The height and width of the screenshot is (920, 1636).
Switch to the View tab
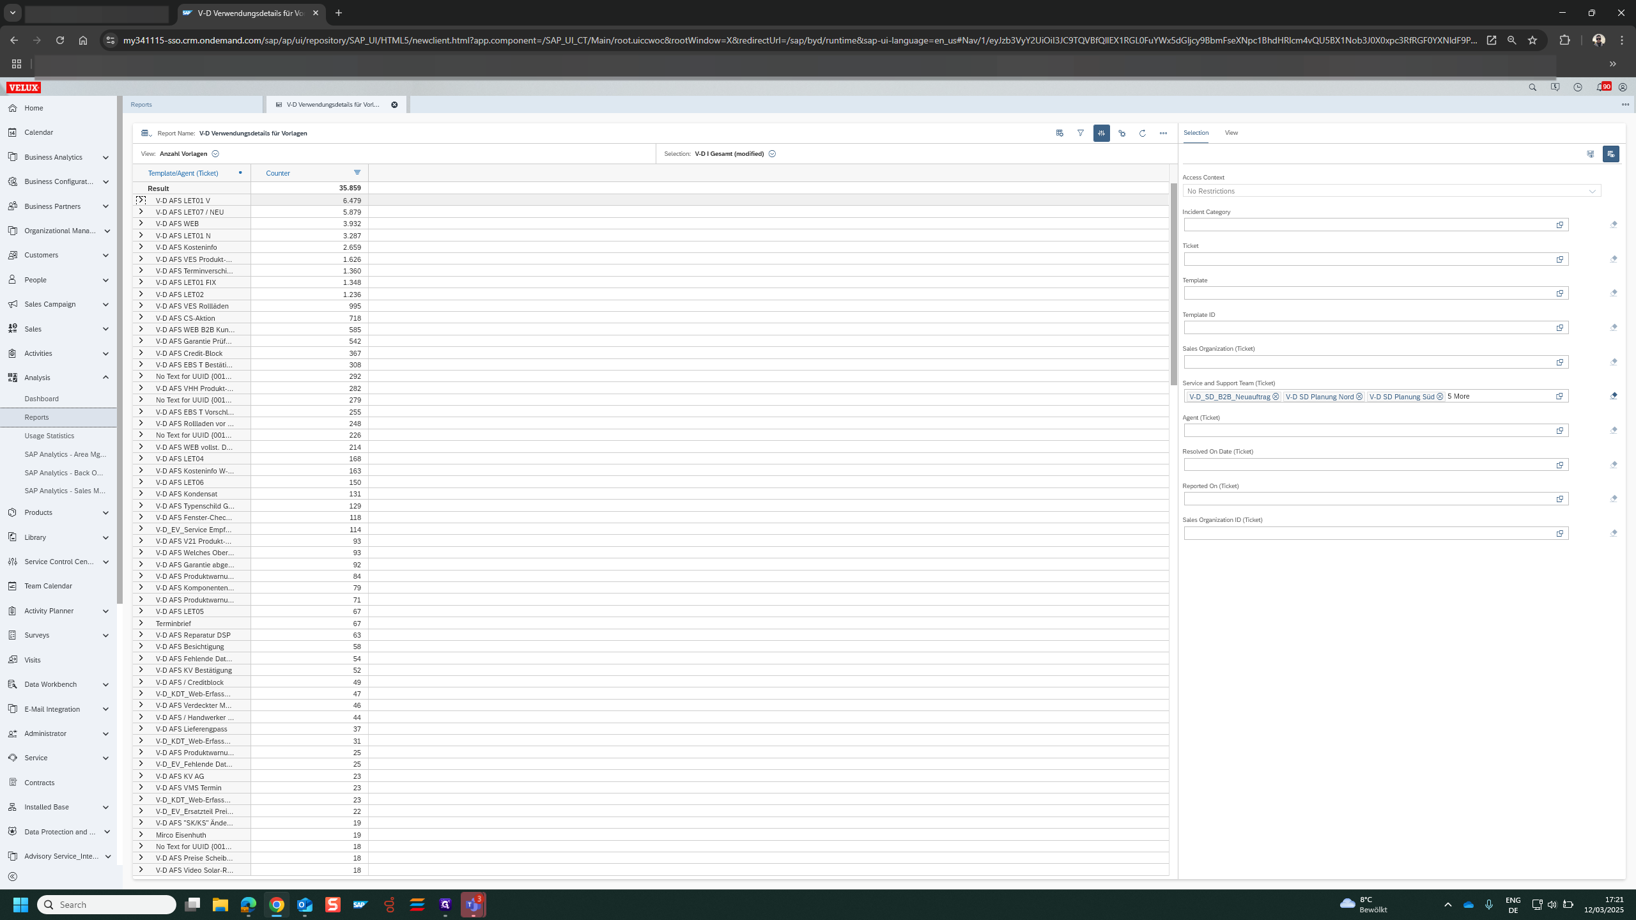pyautogui.click(x=1231, y=133)
